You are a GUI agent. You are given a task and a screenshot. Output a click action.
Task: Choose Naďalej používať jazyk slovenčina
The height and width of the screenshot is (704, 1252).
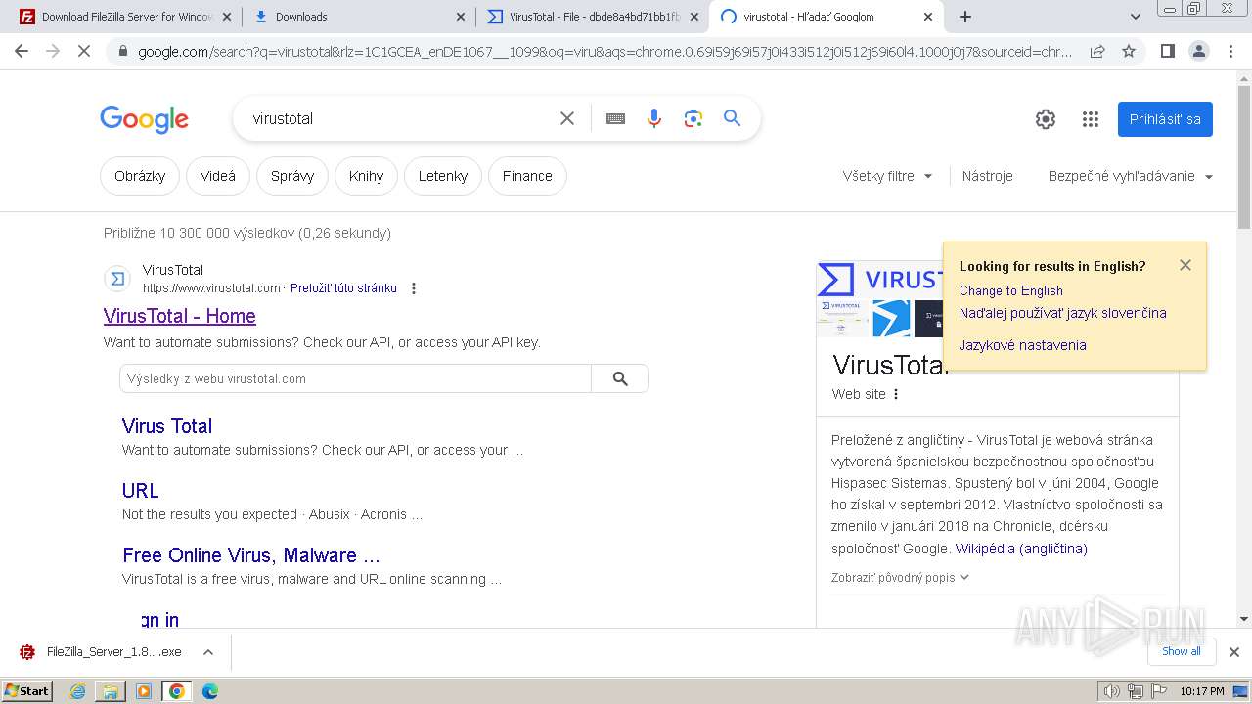1062,313
